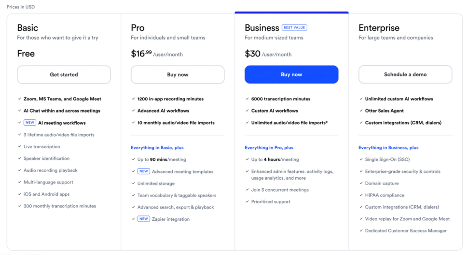Click the Pro price $16.99 per user
Screen dimensions: 468x255
coord(141,54)
